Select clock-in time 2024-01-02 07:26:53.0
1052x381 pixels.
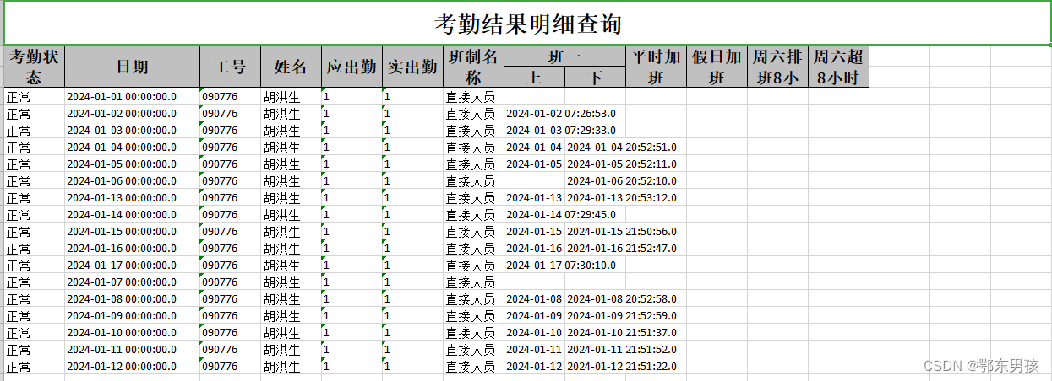(561, 113)
